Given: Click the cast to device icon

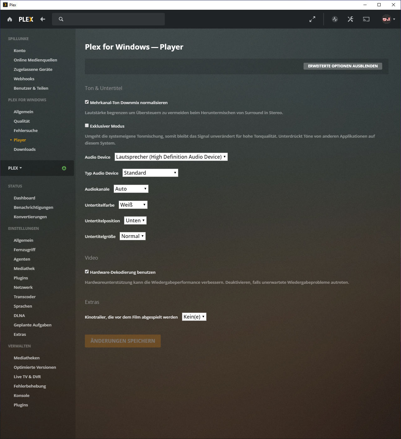Looking at the screenshot, I should [366, 19].
